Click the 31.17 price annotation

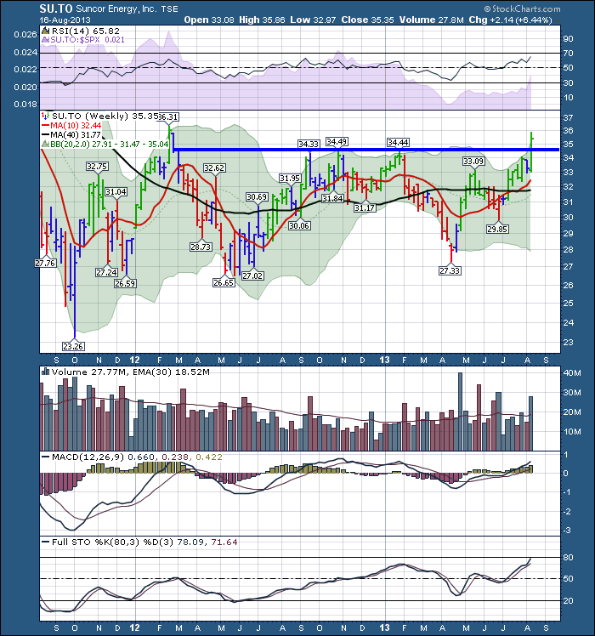(x=365, y=207)
